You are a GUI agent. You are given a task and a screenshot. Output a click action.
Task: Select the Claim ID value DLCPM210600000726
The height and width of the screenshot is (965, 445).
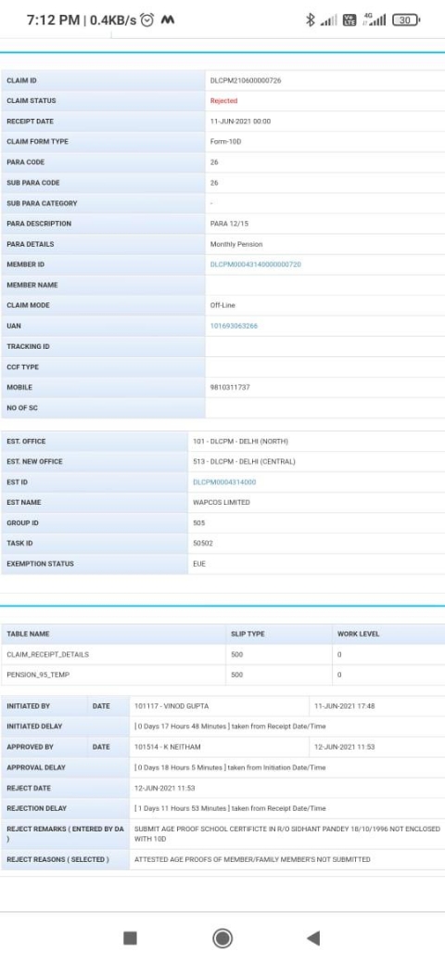coord(246,81)
